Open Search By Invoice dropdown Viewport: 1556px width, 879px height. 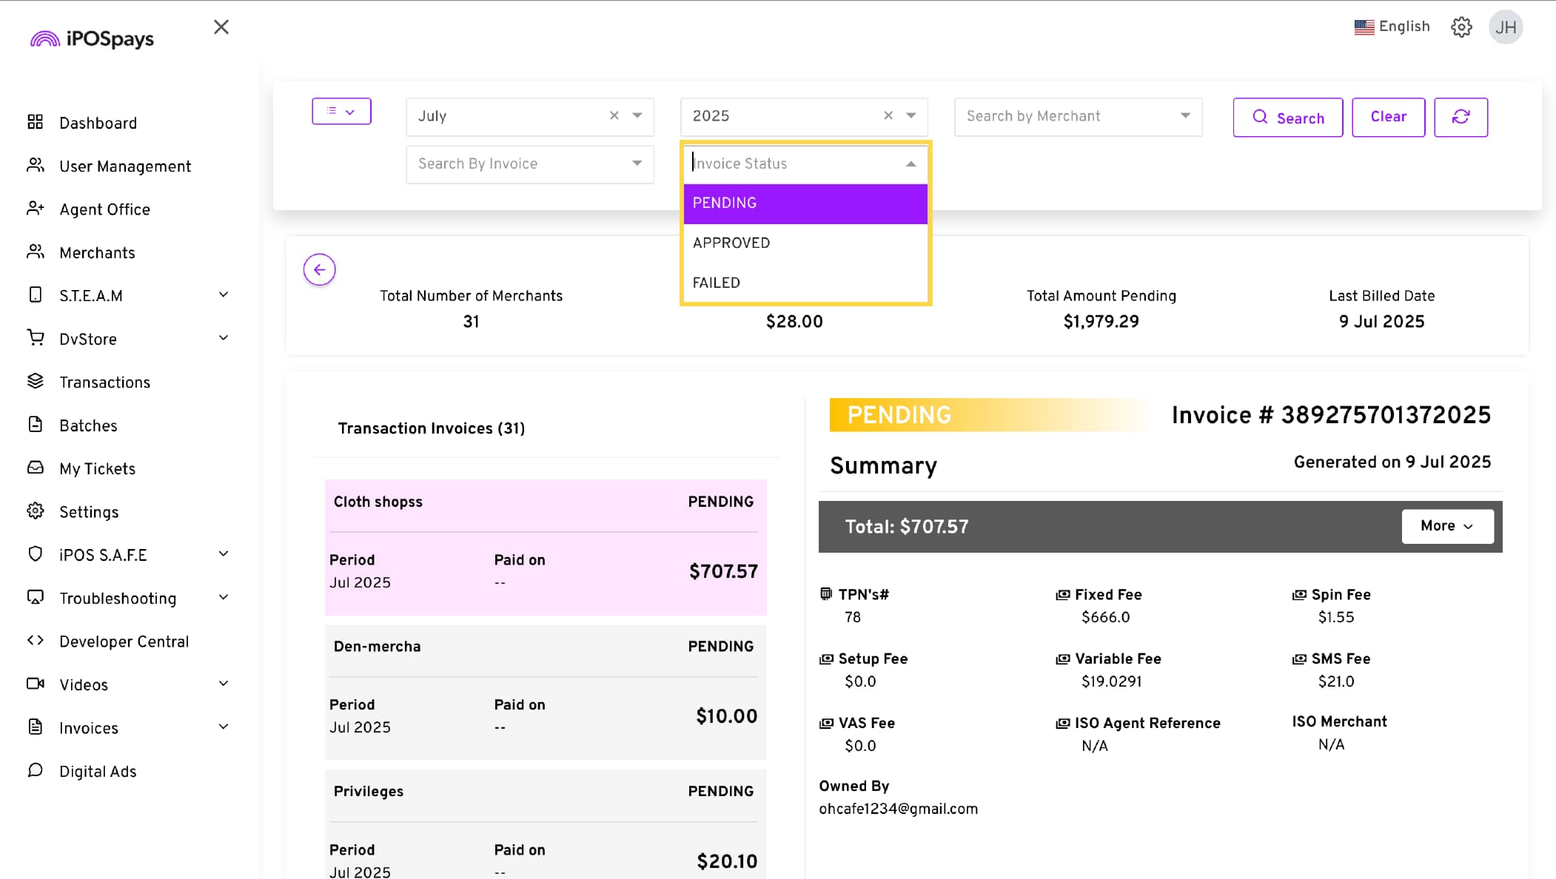click(529, 164)
